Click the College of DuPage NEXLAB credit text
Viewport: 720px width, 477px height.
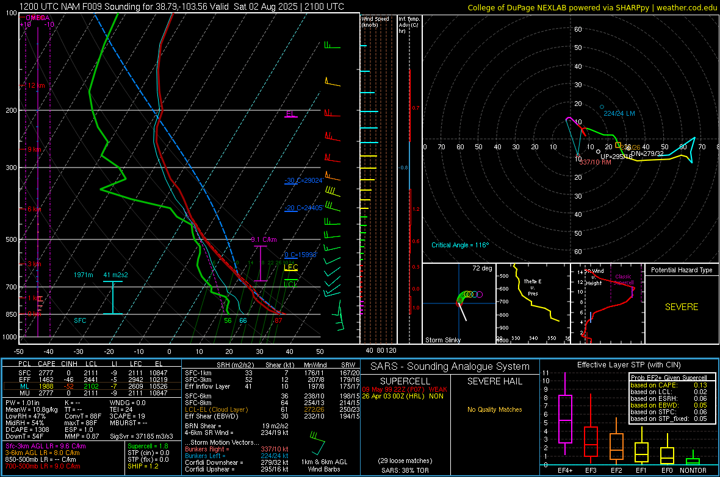(592, 7)
